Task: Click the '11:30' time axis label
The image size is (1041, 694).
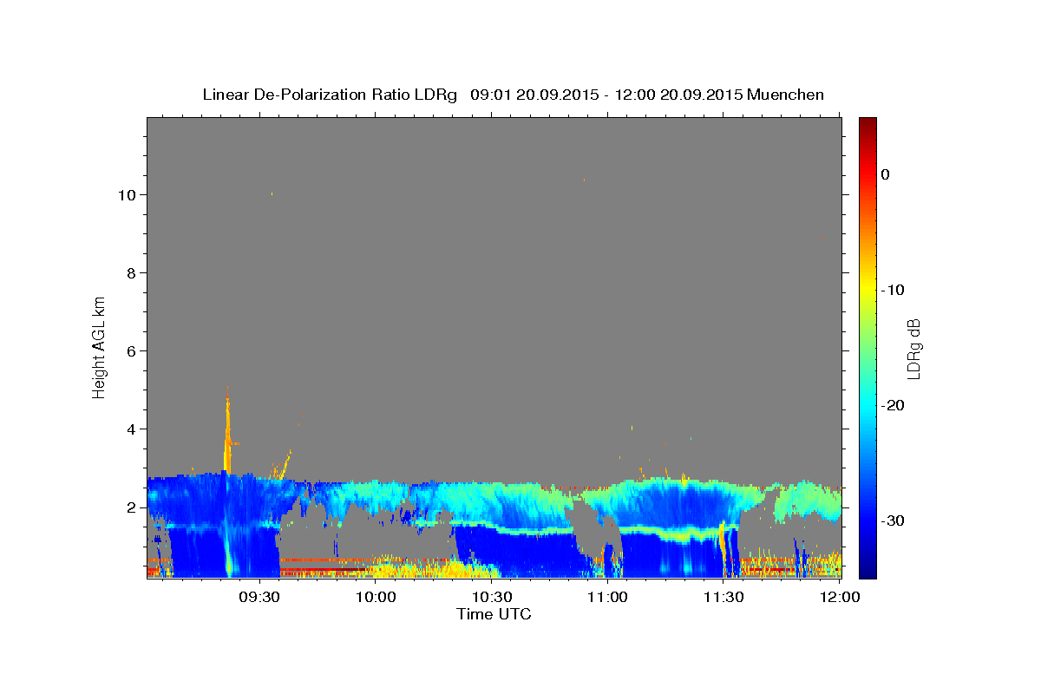Action: [724, 598]
